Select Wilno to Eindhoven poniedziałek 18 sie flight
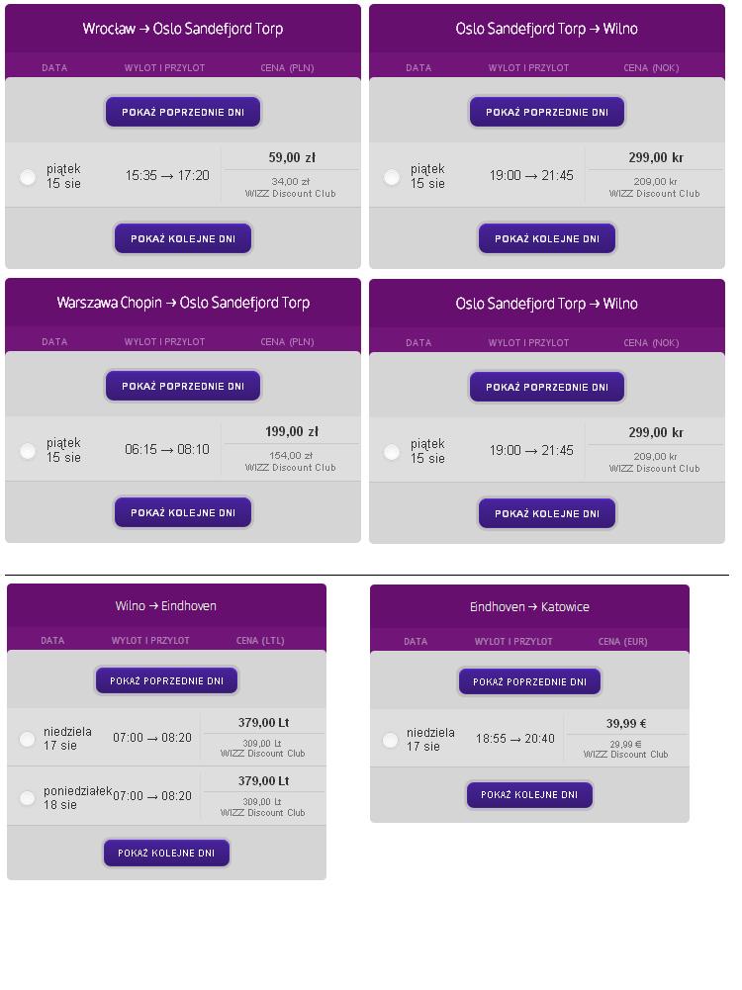The height and width of the screenshot is (990, 742). click(27, 797)
